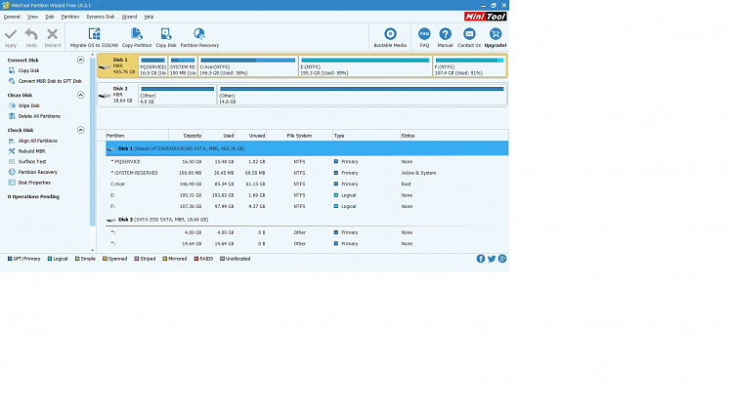Viewport: 733px width, 412px height.
Task: Select the C:Acer row in partition list
Action: (307, 185)
